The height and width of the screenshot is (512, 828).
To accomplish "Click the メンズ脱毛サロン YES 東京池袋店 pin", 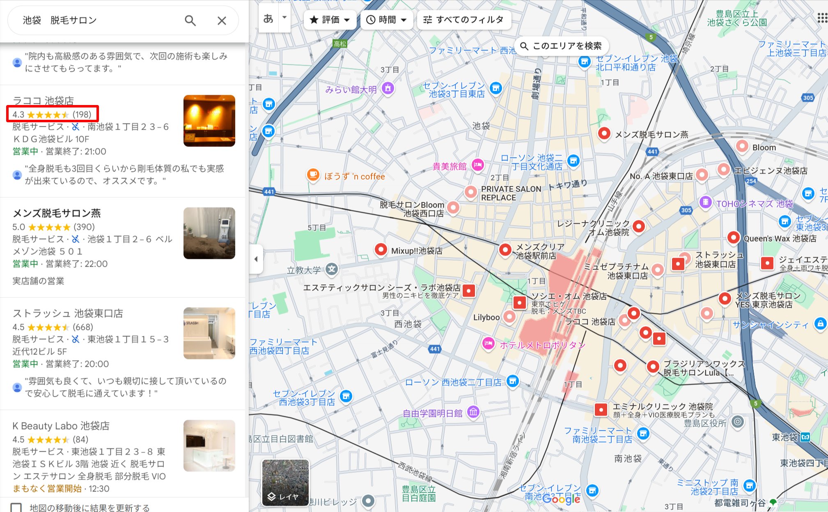I will coord(725,298).
